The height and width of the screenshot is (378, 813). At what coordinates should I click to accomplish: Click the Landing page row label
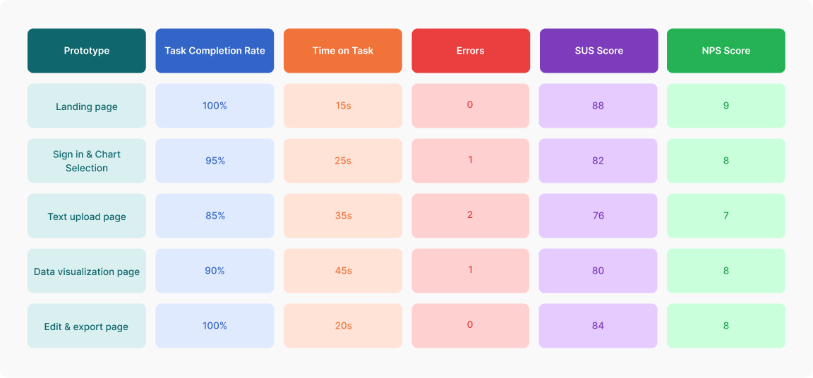(87, 106)
